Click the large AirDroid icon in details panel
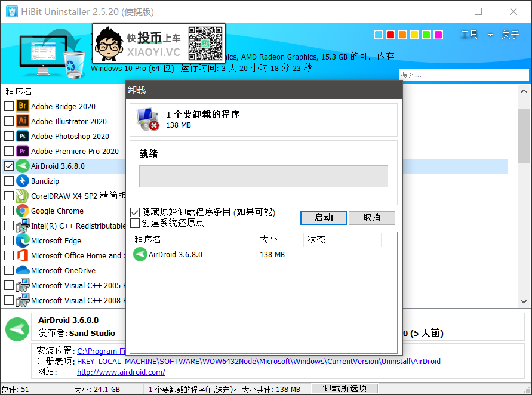 (x=17, y=329)
